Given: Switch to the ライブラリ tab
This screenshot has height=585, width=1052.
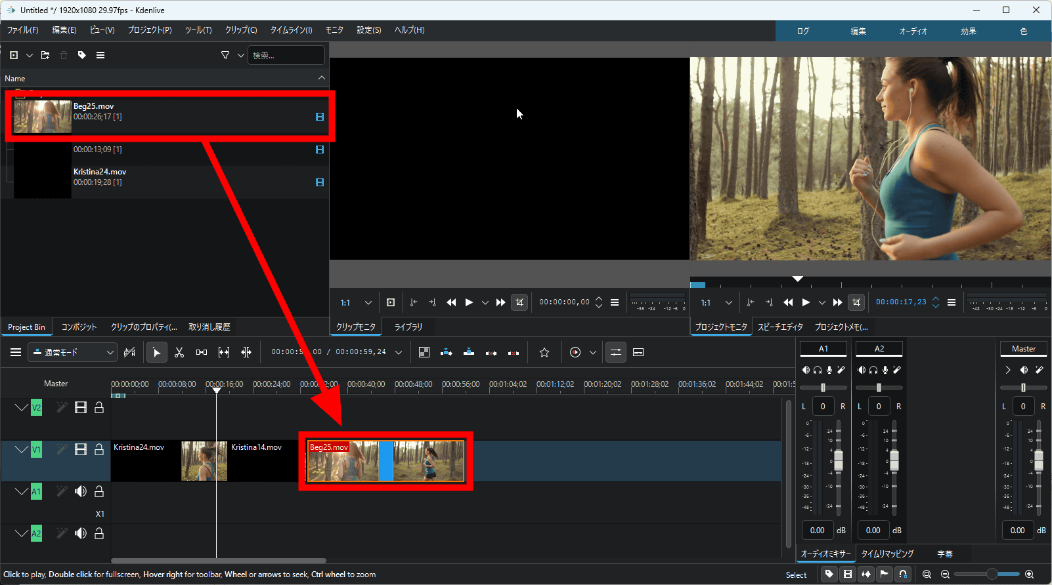Looking at the screenshot, I should 408,327.
